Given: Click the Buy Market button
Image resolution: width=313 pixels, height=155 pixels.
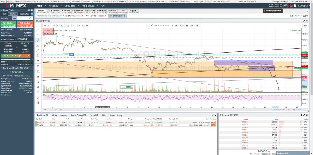Looking at the screenshot, I should coord(8,24).
